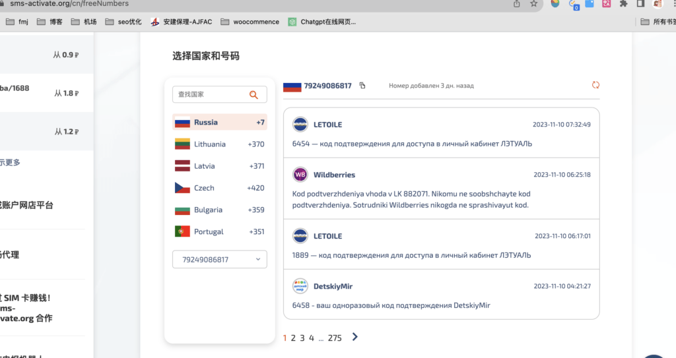Image resolution: width=676 pixels, height=358 pixels.
Task: Open the woocommence bookmark folder
Action: tap(250, 22)
